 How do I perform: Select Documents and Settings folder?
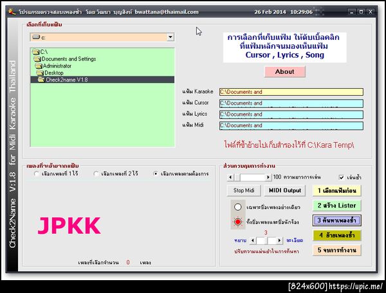tap(69, 59)
